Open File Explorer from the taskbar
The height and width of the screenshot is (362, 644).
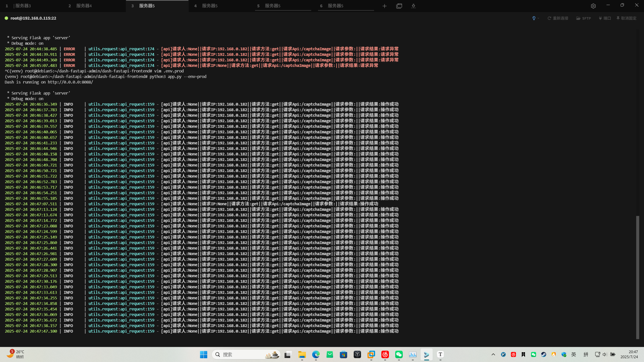click(302, 354)
